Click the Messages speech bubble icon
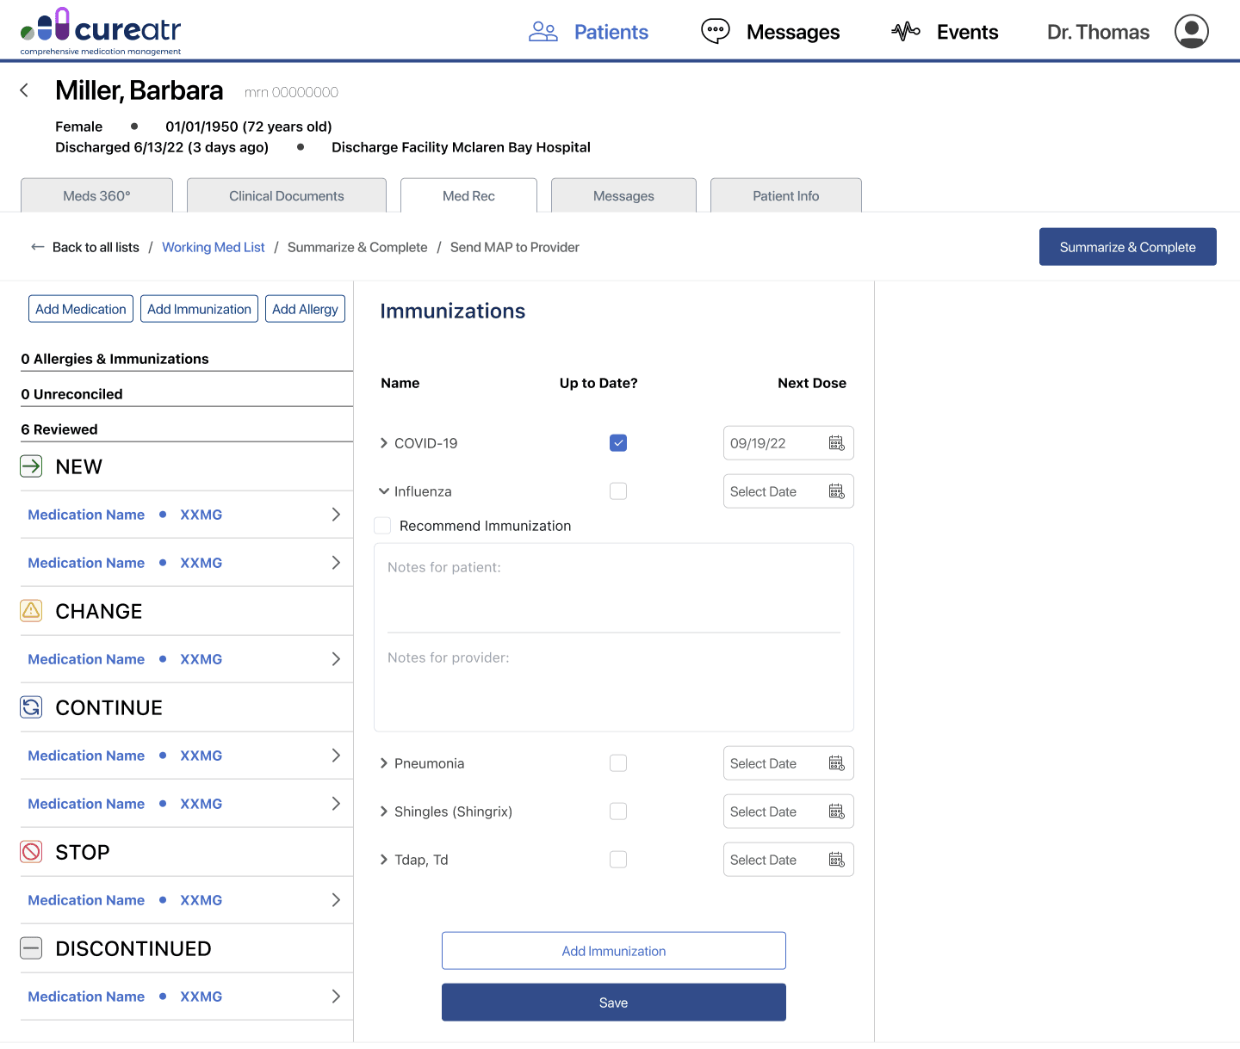Viewport: 1240px width, 1049px height. 716,32
